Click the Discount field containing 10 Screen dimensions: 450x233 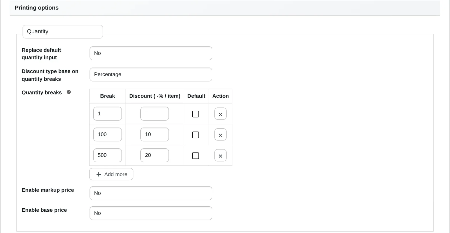coord(155,134)
